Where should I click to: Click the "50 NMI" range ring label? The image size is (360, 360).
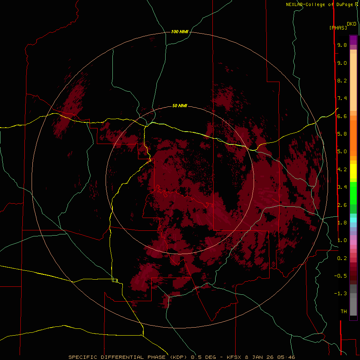180,106
